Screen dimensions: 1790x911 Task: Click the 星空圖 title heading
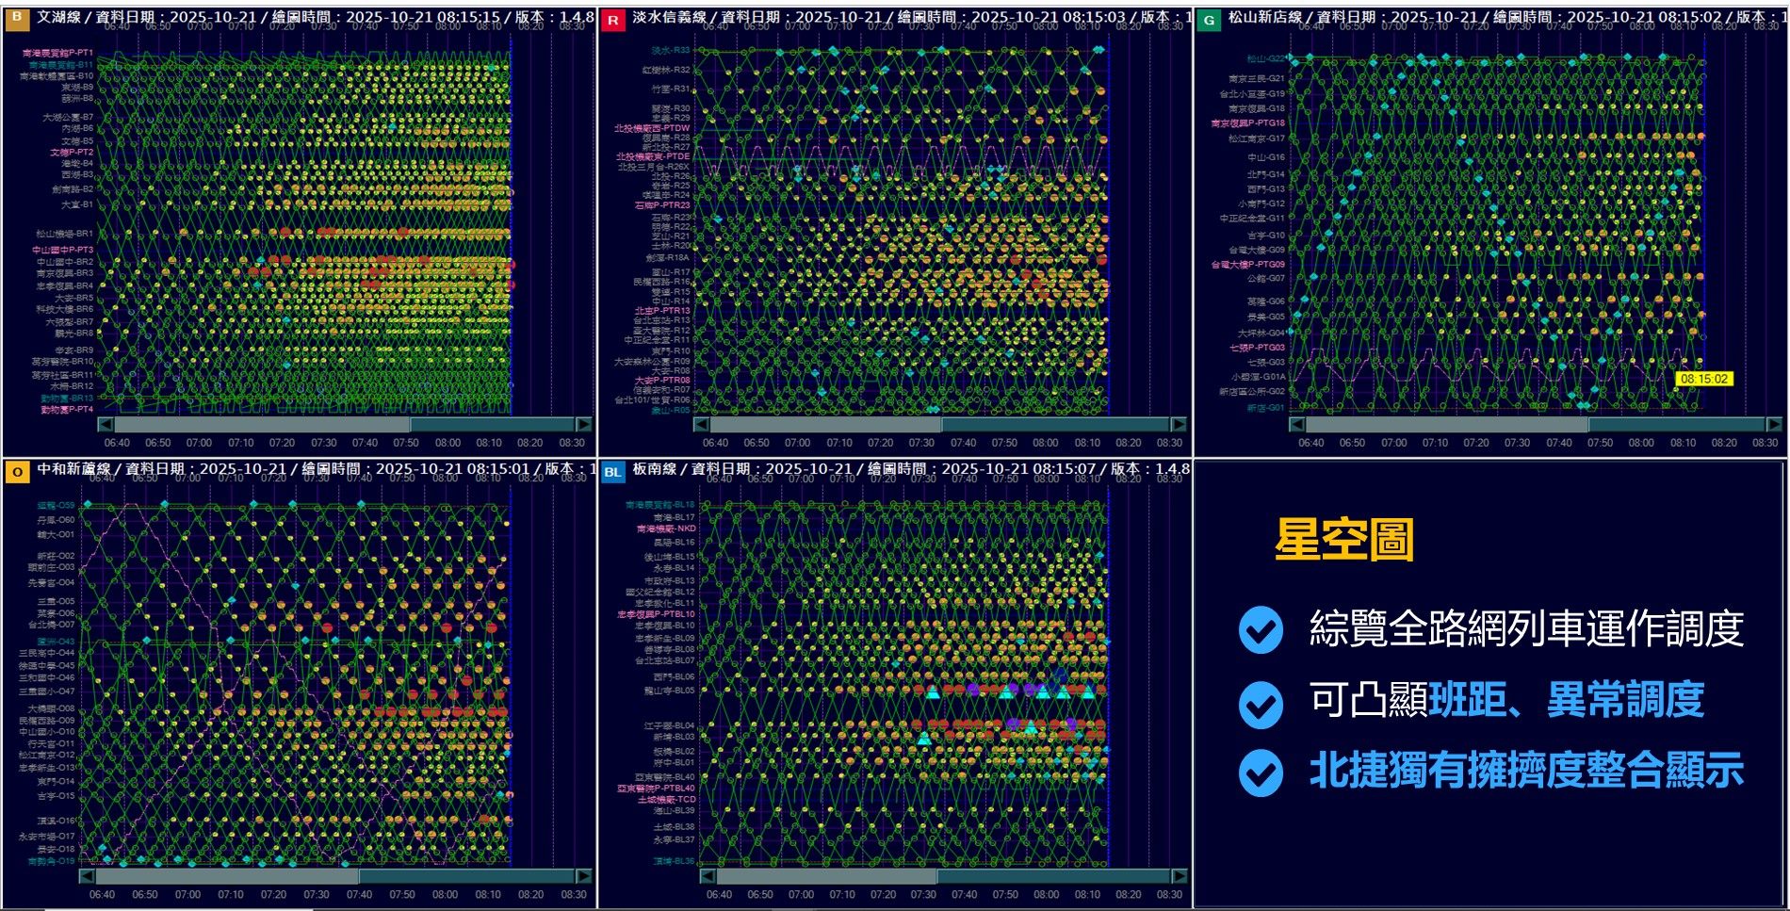coord(1343,541)
